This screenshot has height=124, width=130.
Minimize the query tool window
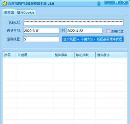point(108,3)
